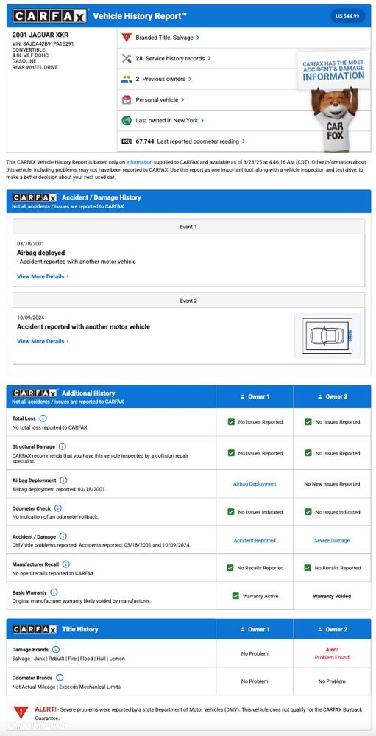Click the Warranty Active checkmark for Owner 1
The width and height of the screenshot is (376, 736).
(x=235, y=596)
